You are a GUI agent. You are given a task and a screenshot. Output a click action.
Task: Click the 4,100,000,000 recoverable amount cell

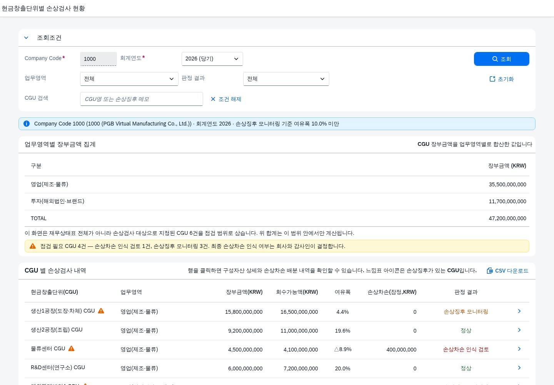(301, 350)
